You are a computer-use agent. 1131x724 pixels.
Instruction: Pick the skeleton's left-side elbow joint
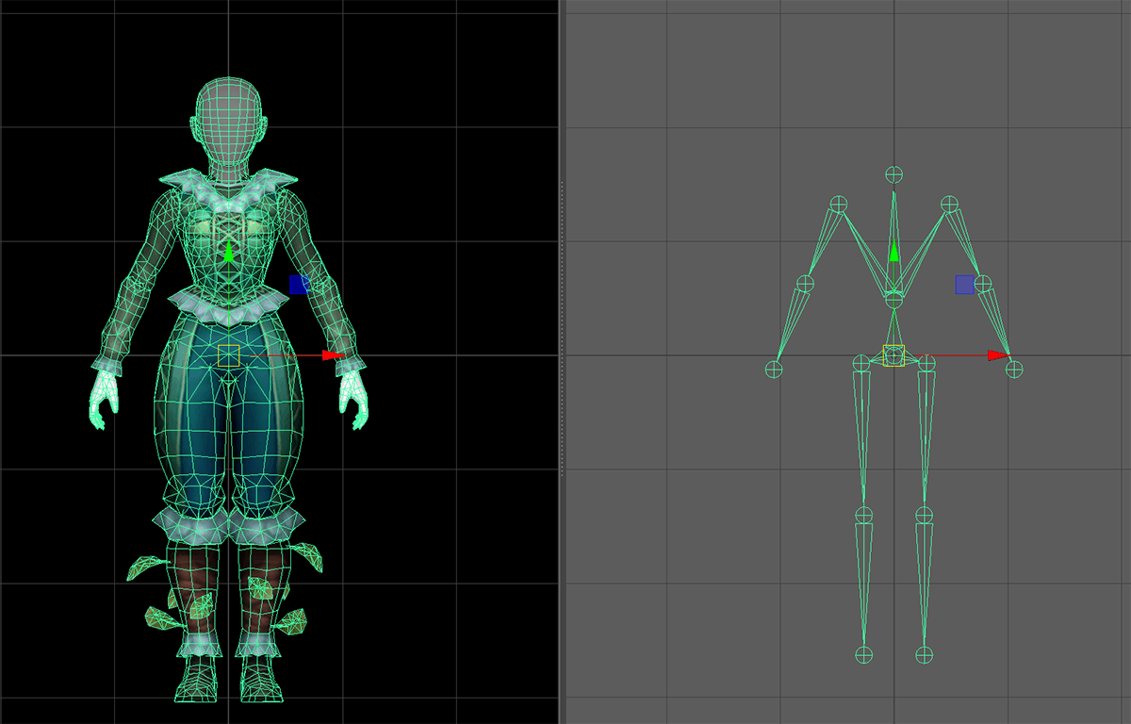tap(805, 283)
